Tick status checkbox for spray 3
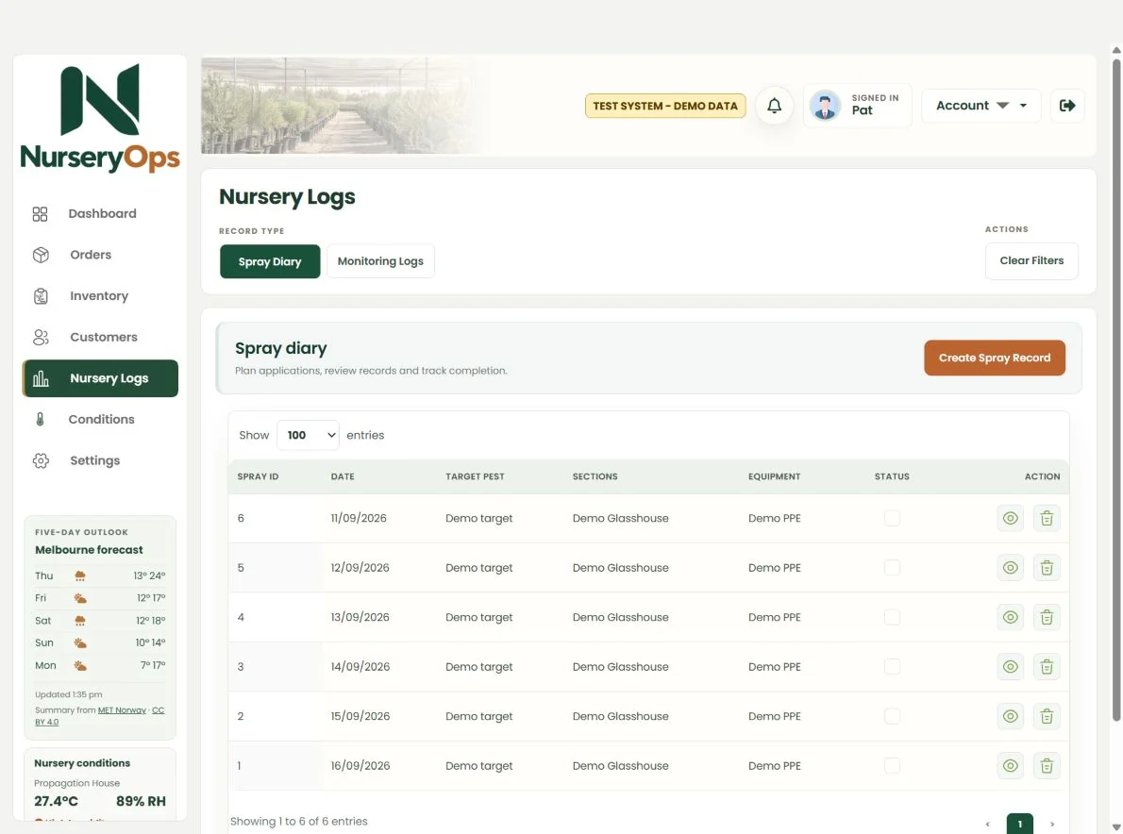This screenshot has height=834, width=1123. pyautogui.click(x=892, y=666)
